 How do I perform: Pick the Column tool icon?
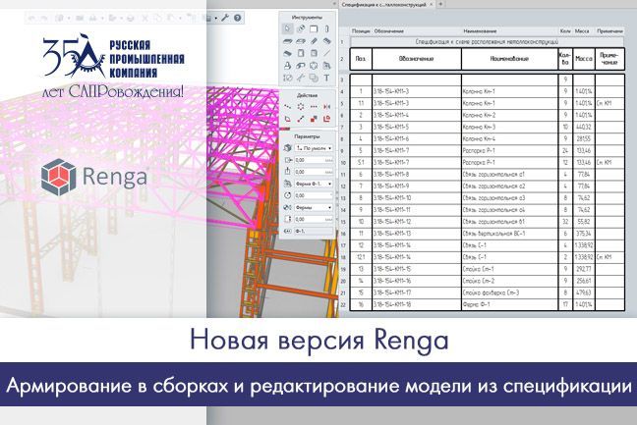(x=326, y=28)
